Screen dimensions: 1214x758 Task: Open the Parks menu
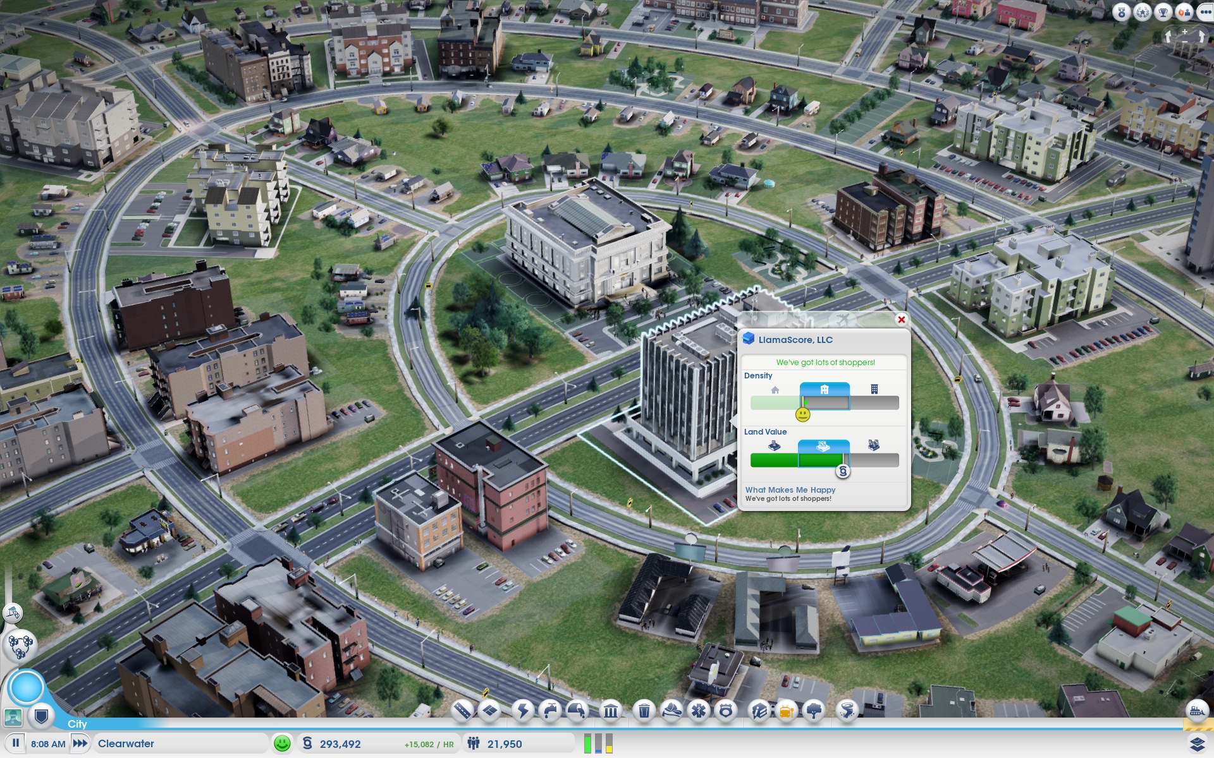814,711
